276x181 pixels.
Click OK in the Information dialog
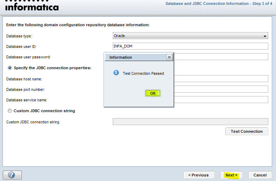153,93
